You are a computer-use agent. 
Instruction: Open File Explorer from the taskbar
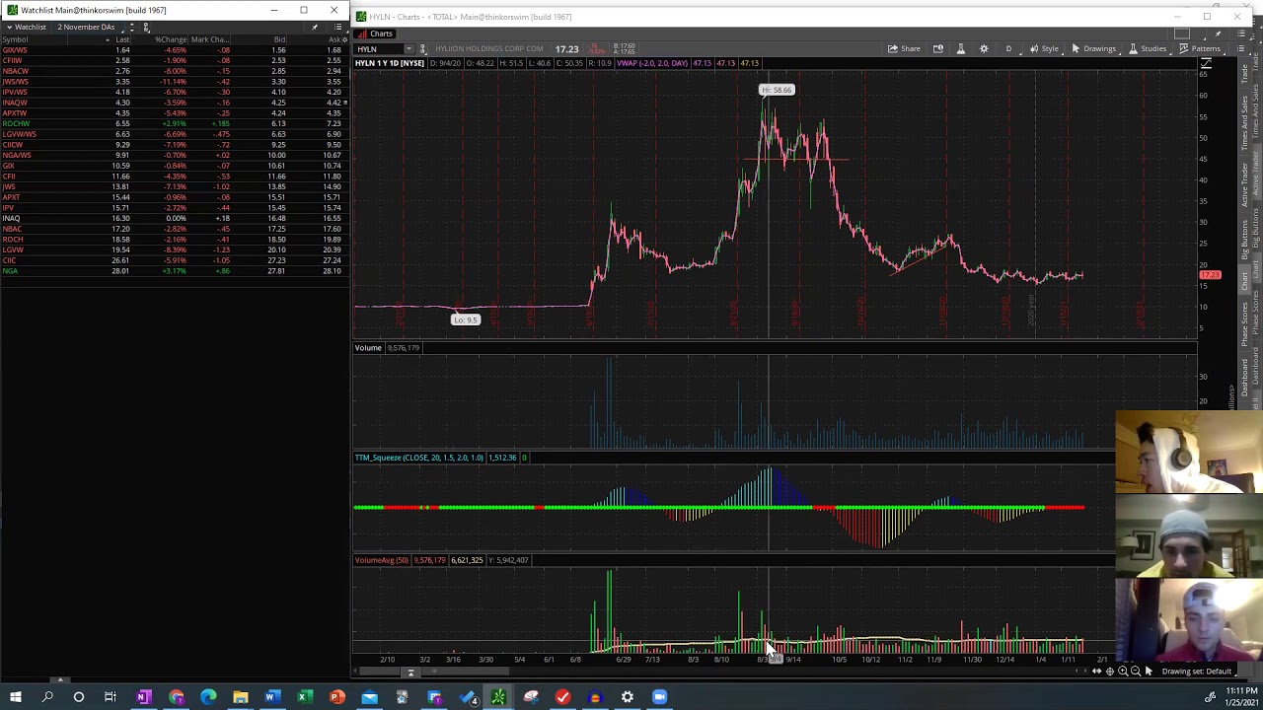(240, 697)
